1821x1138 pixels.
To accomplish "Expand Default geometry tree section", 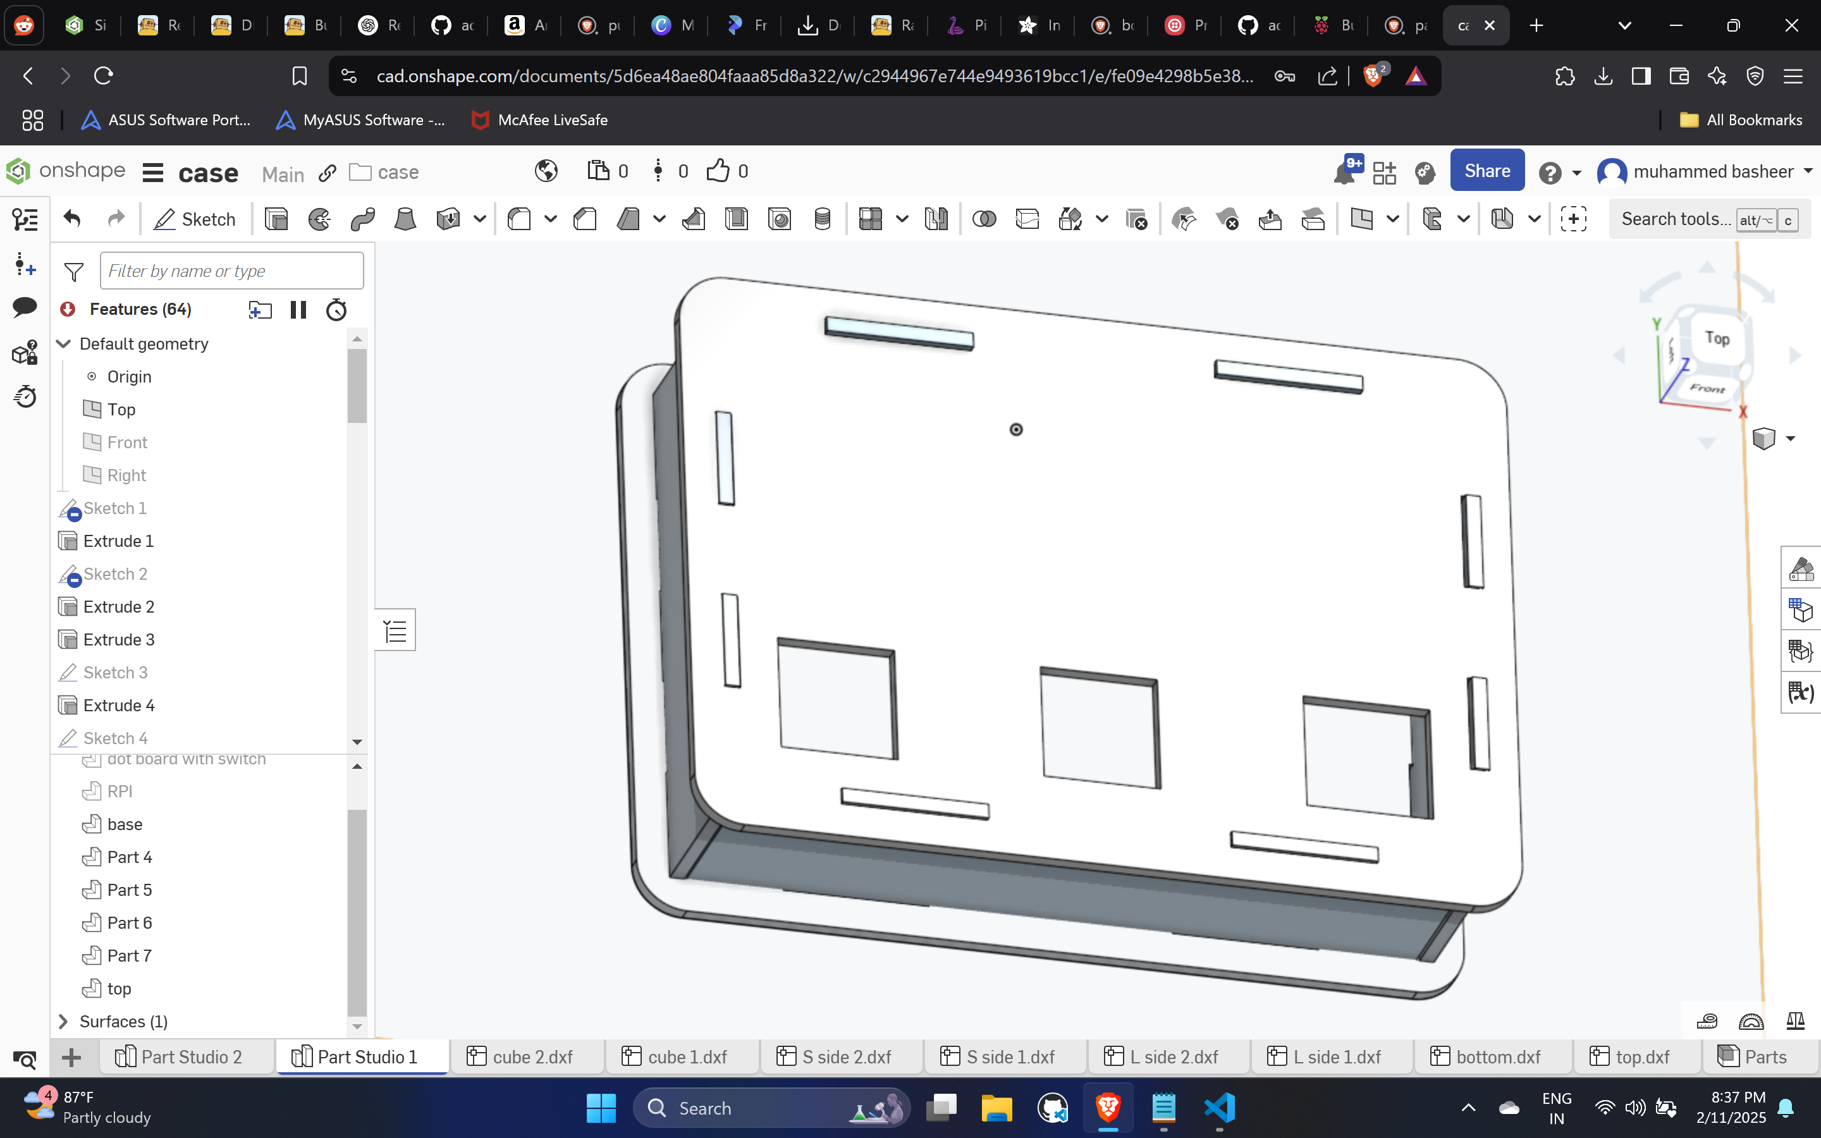I will [61, 342].
